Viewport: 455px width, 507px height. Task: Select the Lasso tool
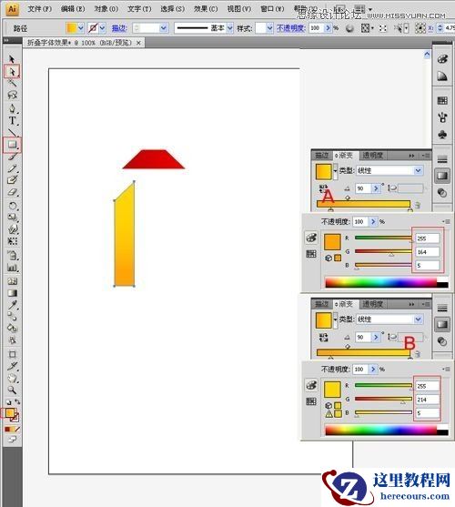tap(12, 95)
